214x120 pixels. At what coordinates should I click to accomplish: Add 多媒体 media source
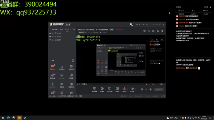tap(117, 90)
